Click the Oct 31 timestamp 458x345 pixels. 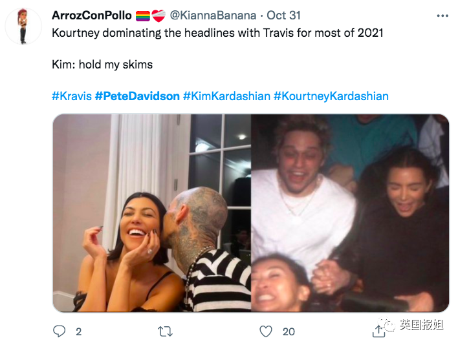[x=283, y=15]
